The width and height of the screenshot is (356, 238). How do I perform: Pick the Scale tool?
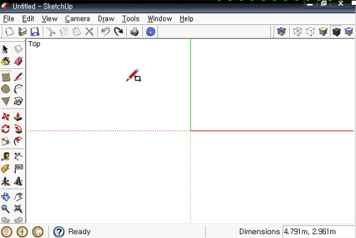6,141
